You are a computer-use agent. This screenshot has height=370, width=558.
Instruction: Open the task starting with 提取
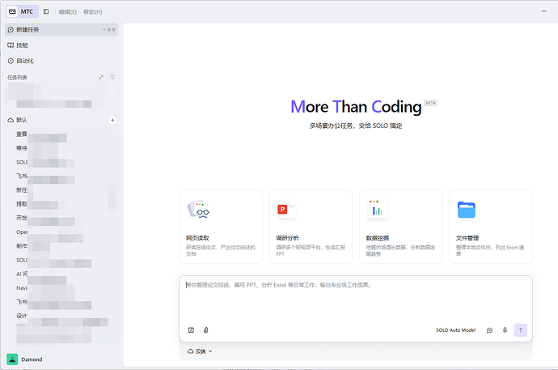click(x=61, y=204)
